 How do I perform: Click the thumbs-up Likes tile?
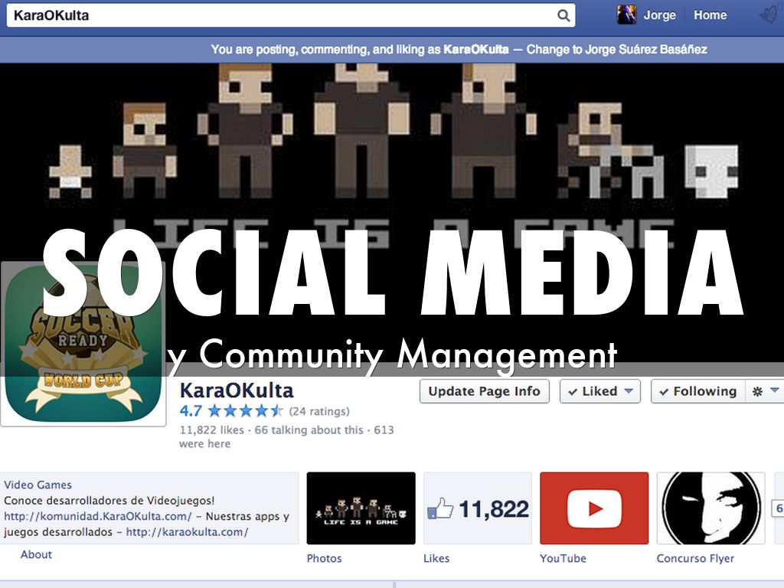478,508
